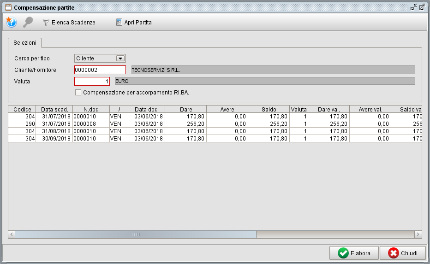Screen dimensions: 430x264
Task: Click the restore-down arrow icon in title bar
Action: pos(413,7)
